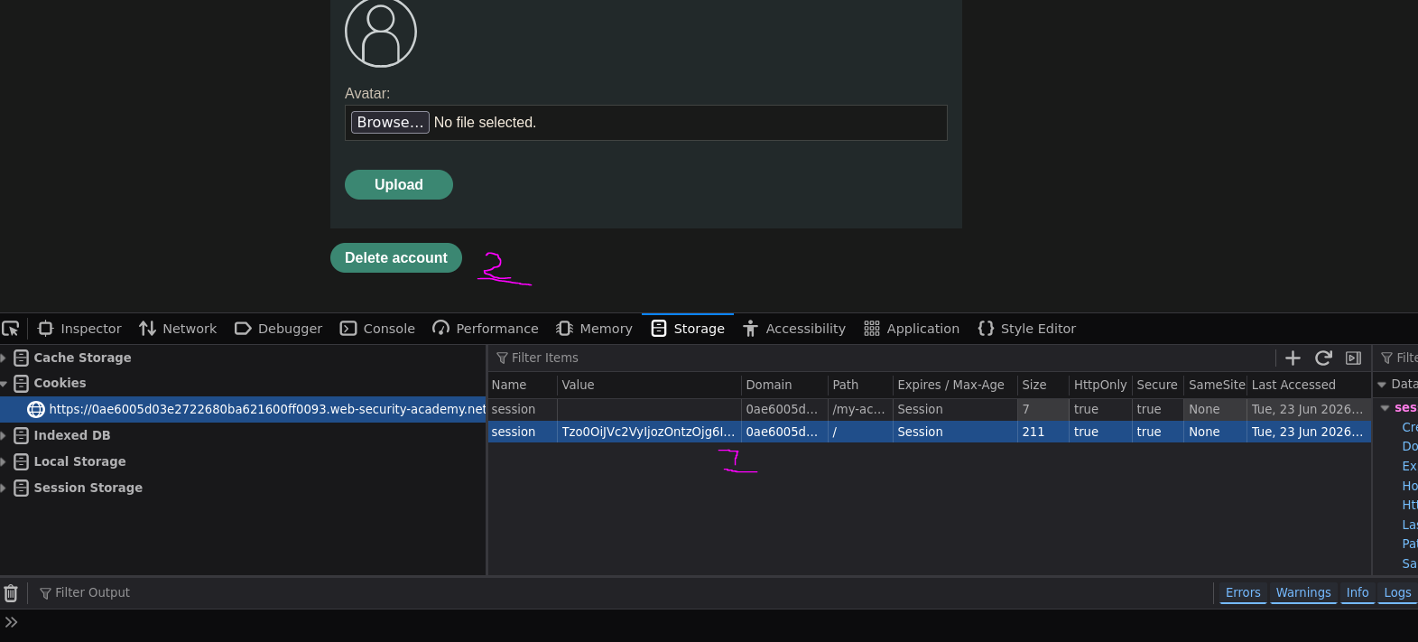
Task: Select the Cookies entry in storage tree
Action: coord(60,383)
